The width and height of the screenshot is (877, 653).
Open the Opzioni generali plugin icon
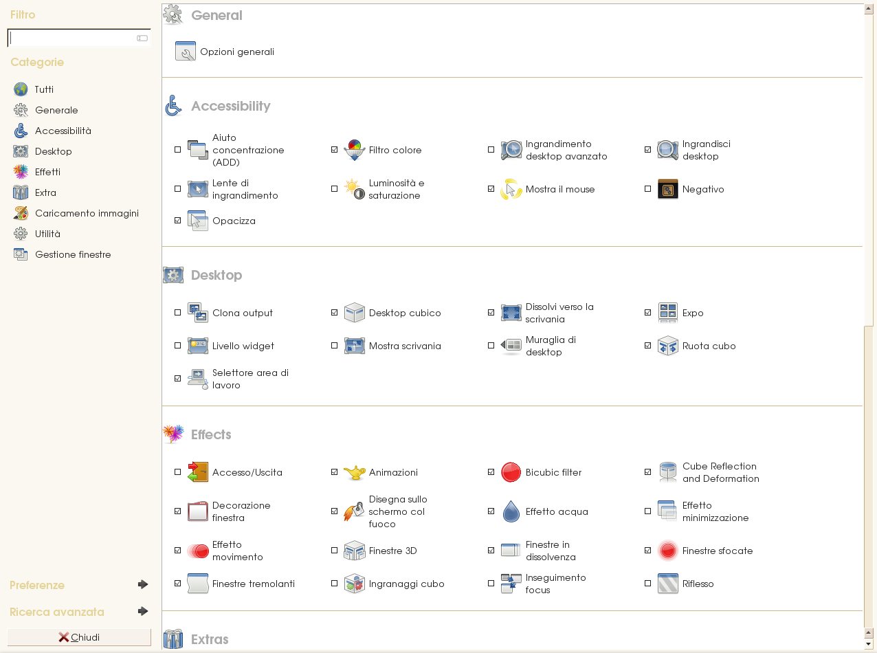[x=186, y=52]
